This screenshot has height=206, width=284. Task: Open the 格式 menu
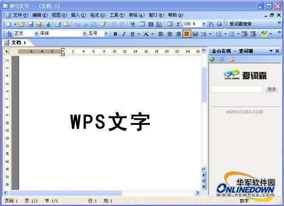pyautogui.click(x=98, y=15)
